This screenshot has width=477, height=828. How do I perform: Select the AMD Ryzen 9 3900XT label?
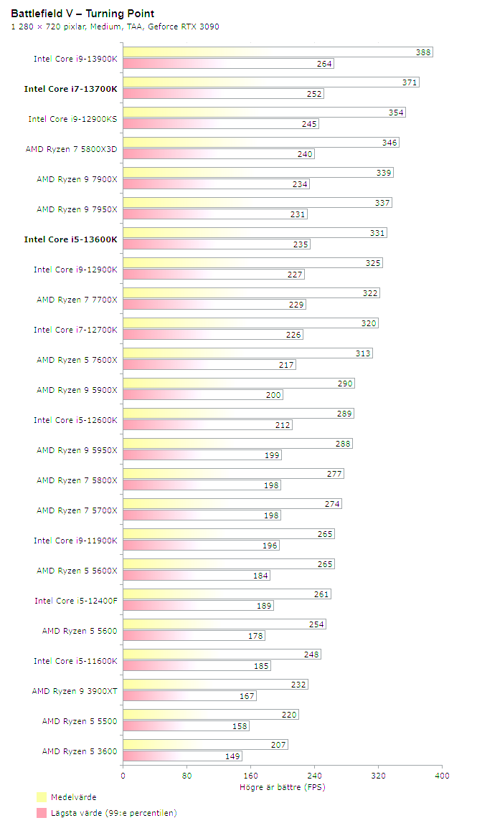[74, 691]
